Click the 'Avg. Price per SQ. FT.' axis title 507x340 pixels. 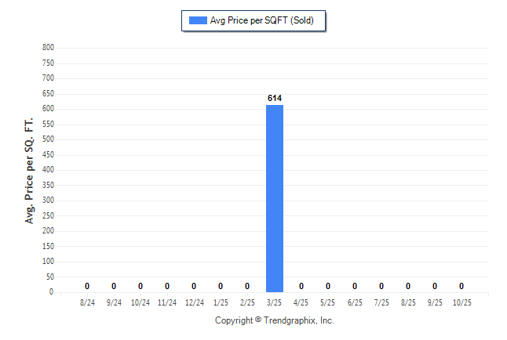31,170
